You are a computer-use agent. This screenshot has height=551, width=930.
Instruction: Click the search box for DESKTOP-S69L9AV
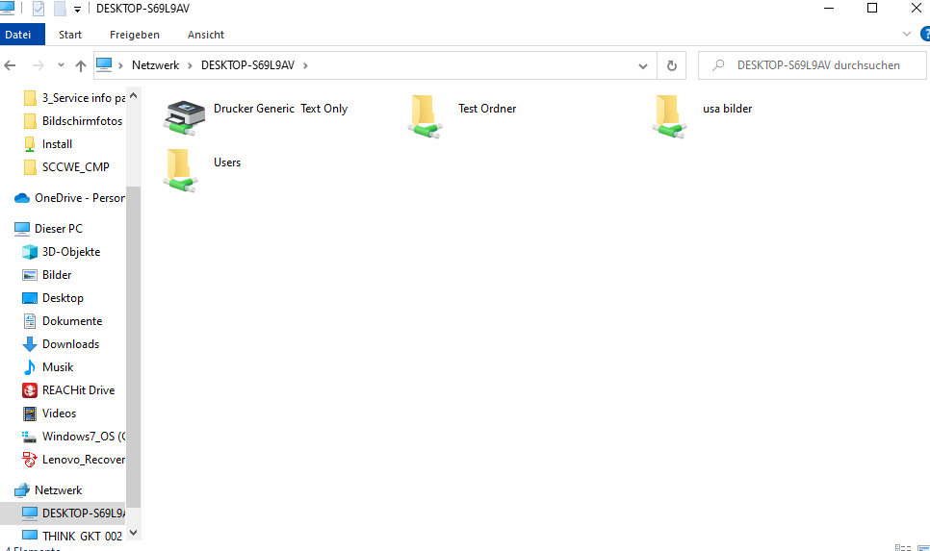(x=816, y=65)
